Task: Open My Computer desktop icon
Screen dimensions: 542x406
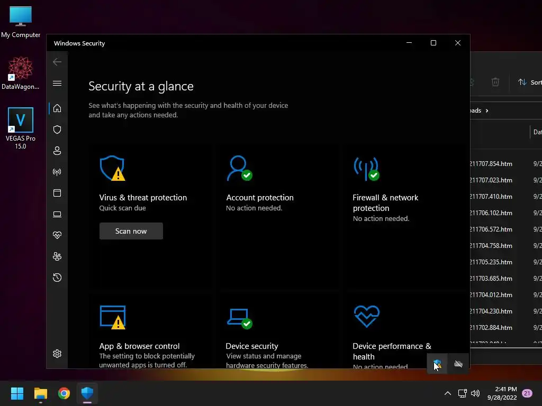Action: (21, 22)
